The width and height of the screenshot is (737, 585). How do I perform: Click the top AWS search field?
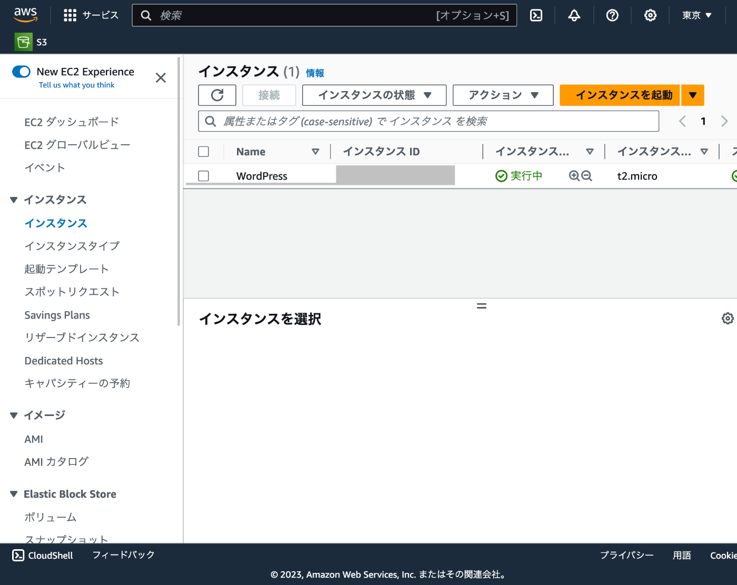coord(324,15)
